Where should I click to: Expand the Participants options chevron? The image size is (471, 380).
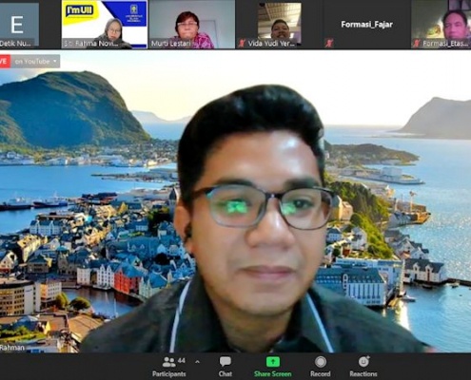[x=197, y=362]
